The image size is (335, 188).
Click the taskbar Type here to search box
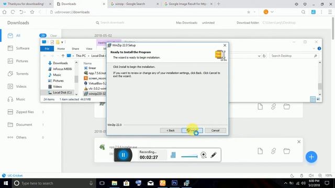click(x=53, y=183)
